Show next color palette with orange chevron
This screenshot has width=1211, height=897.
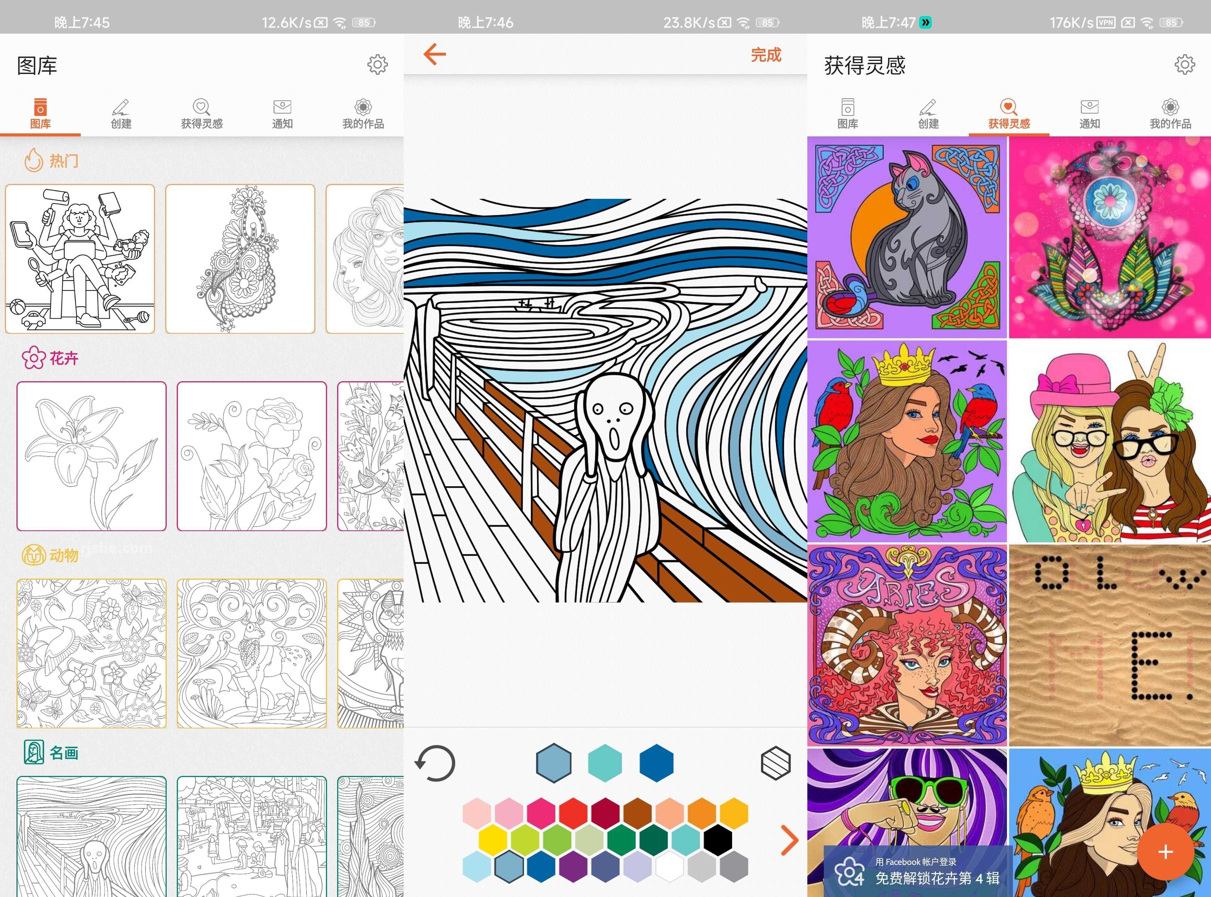click(789, 840)
